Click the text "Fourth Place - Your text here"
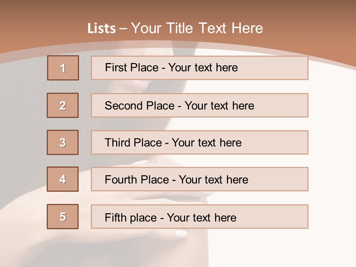The height and width of the screenshot is (267, 356). point(177,179)
